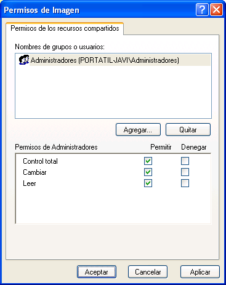Click the Permisos de Imagen title bar

point(99,10)
